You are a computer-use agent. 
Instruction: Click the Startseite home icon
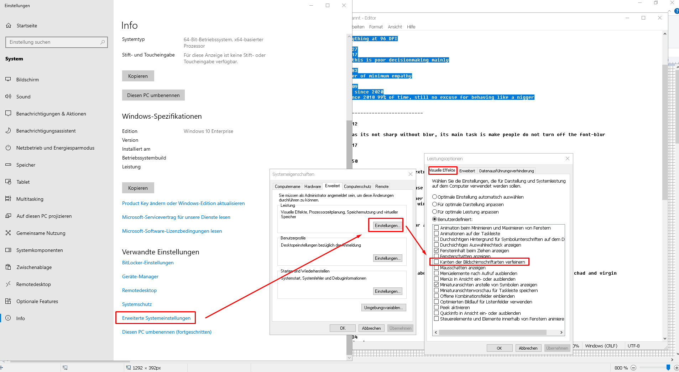point(9,26)
